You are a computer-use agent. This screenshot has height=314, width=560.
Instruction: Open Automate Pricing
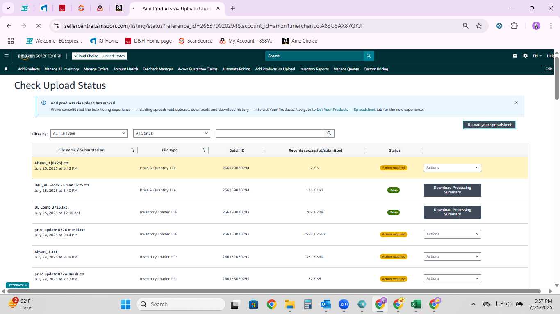tap(236, 69)
